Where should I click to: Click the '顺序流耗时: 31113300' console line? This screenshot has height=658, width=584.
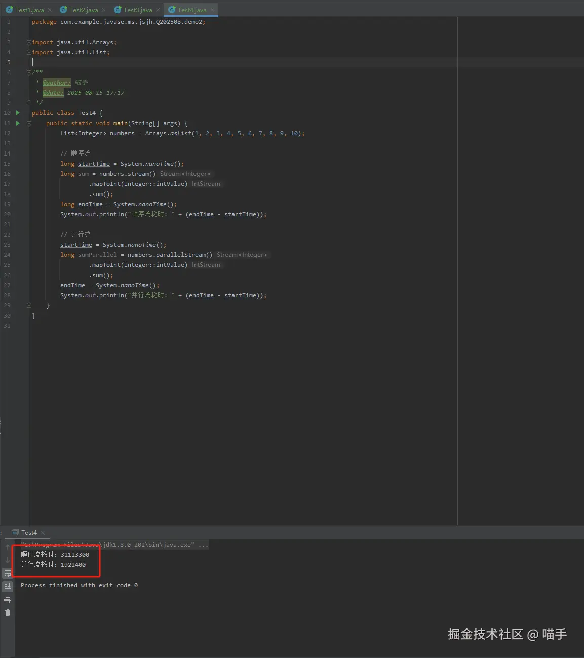55,555
